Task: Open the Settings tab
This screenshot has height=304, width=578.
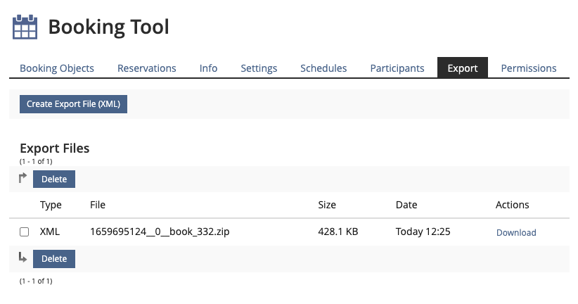Action: click(259, 68)
